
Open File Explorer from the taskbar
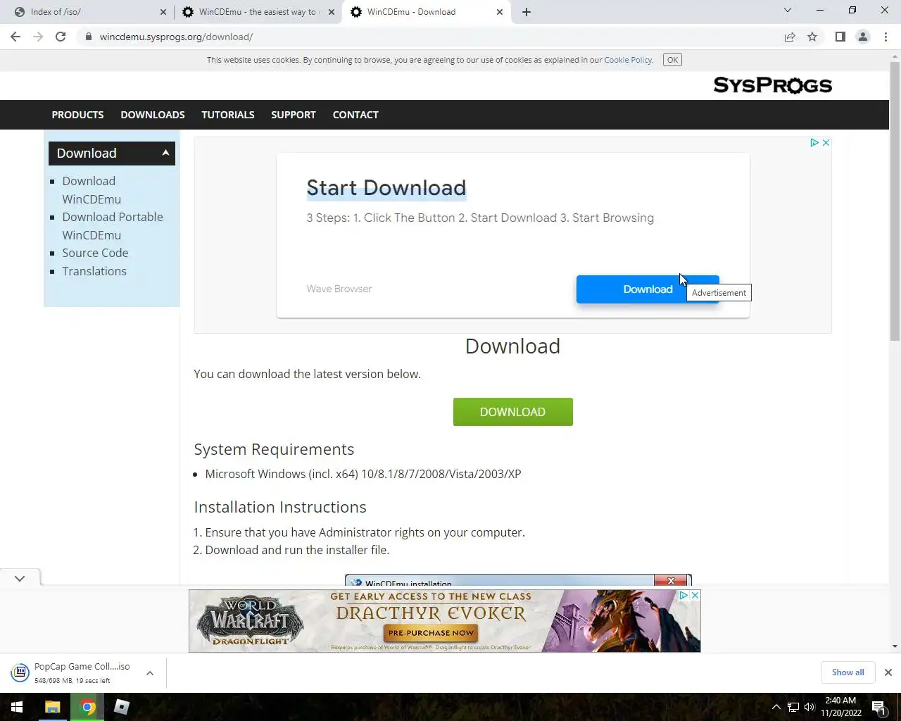[x=53, y=707]
